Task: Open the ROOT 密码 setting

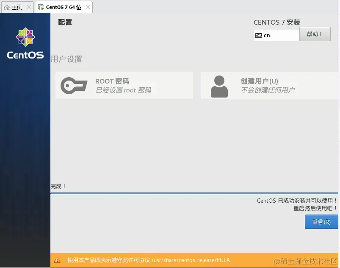Action: (124, 86)
